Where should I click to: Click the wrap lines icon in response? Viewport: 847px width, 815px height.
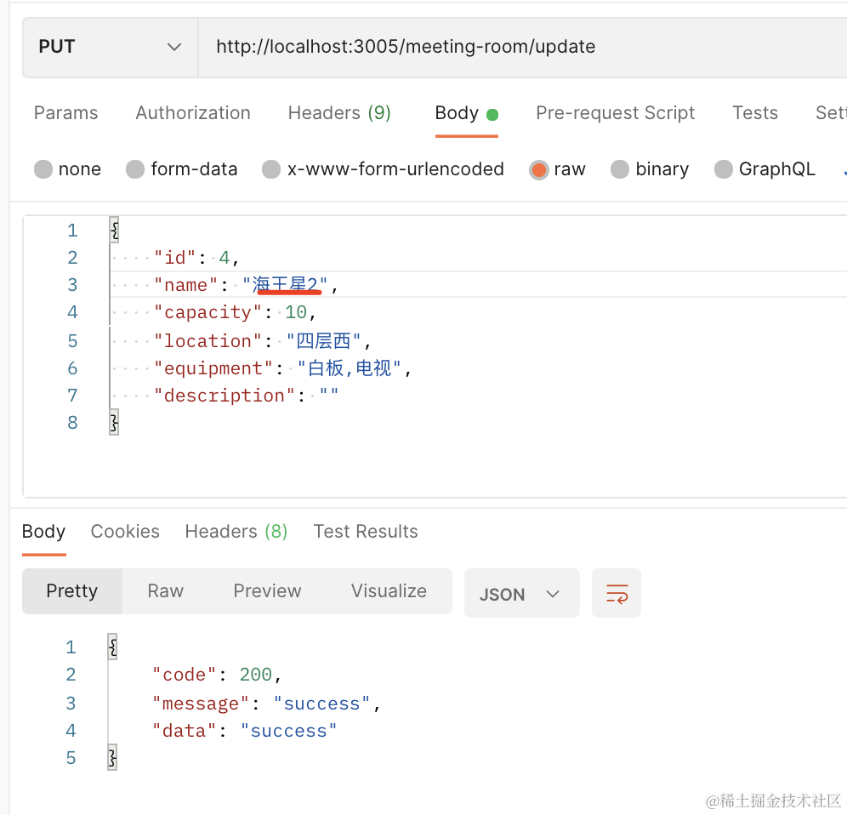click(617, 593)
